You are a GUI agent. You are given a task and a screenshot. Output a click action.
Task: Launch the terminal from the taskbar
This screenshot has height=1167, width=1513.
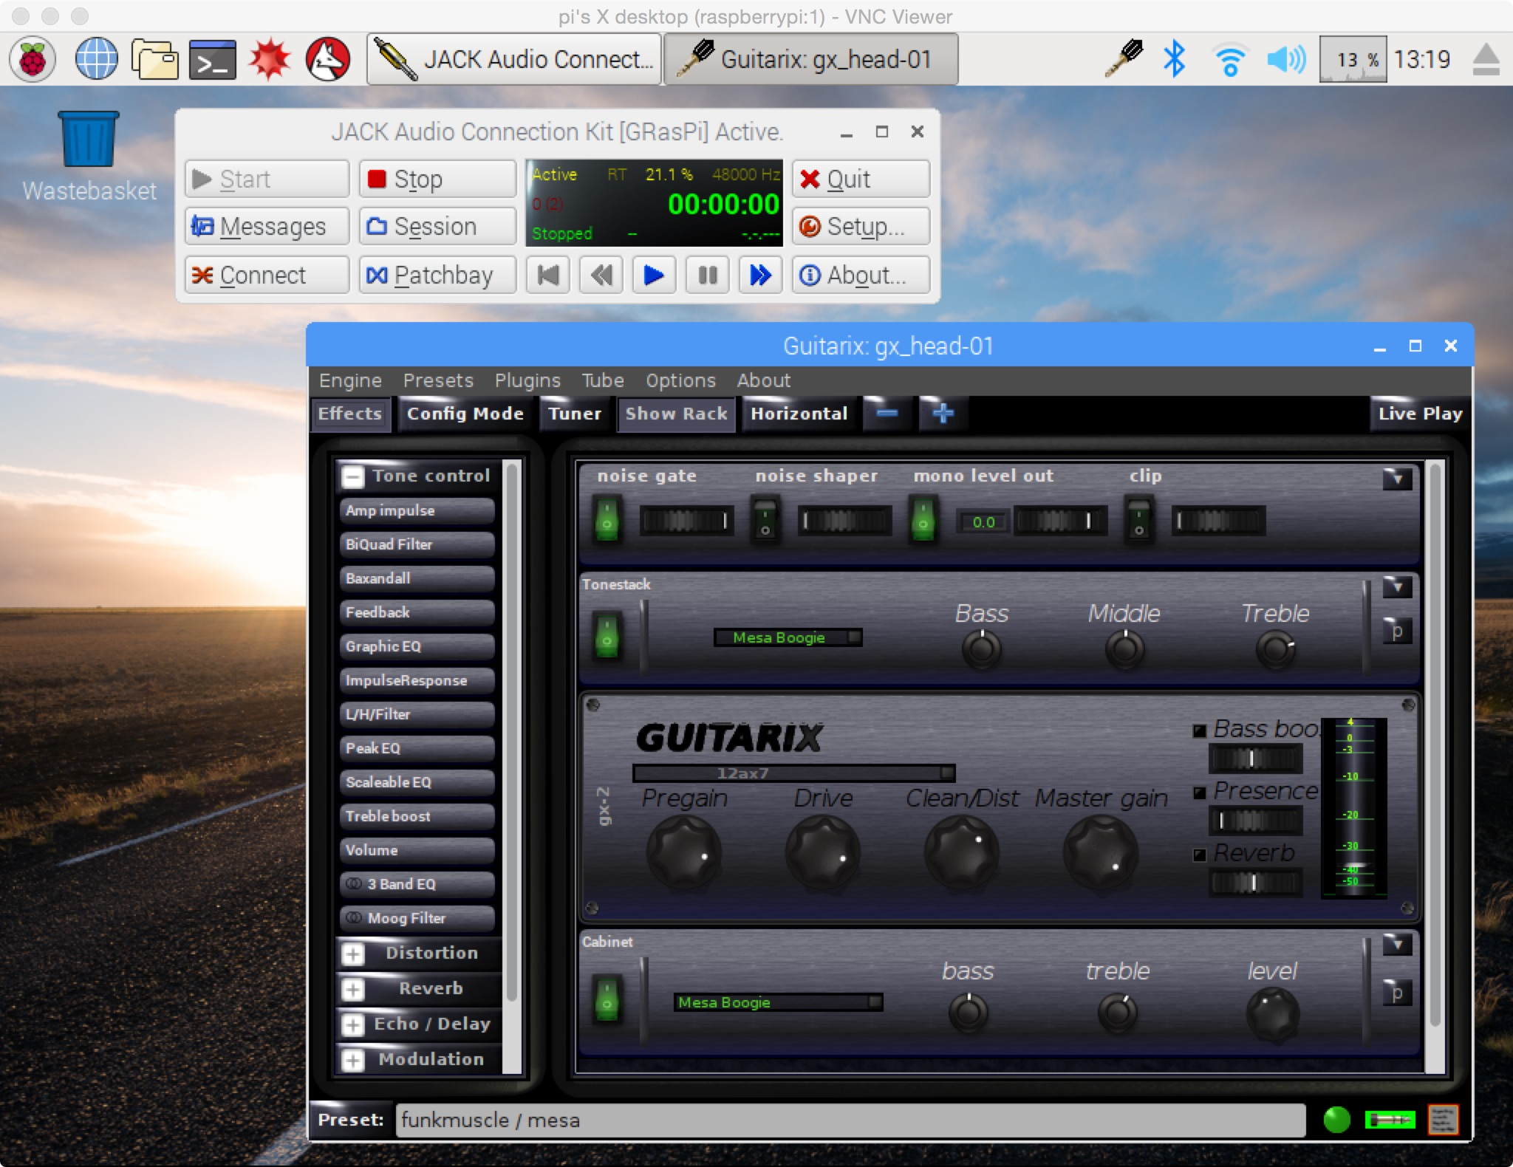pos(213,60)
